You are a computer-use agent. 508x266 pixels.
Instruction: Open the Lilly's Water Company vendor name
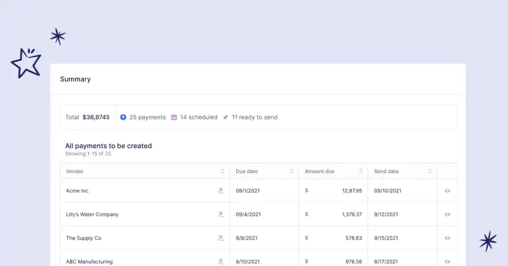(x=92, y=215)
